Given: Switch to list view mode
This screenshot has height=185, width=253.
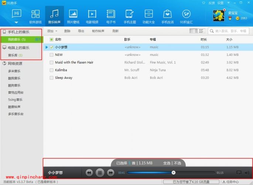Looking at the screenshot, I should click(193, 31).
